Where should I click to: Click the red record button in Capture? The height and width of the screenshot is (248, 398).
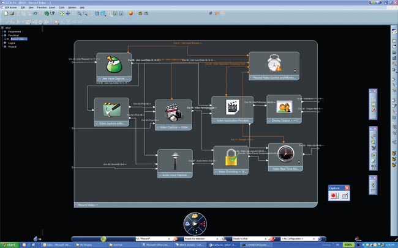click(x=334, y=195)
